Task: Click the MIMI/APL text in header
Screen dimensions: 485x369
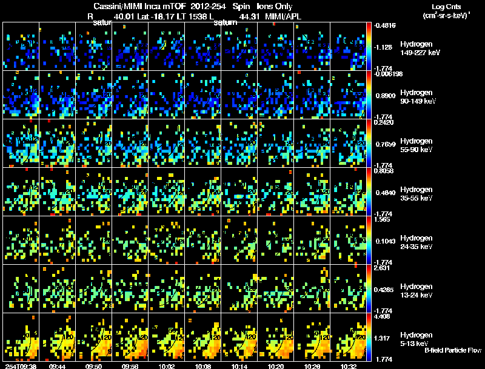Action: point(283,16)
